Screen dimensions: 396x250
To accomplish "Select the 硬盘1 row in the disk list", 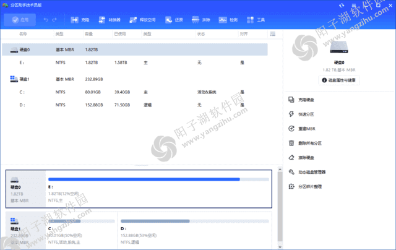I will (135, 79).
